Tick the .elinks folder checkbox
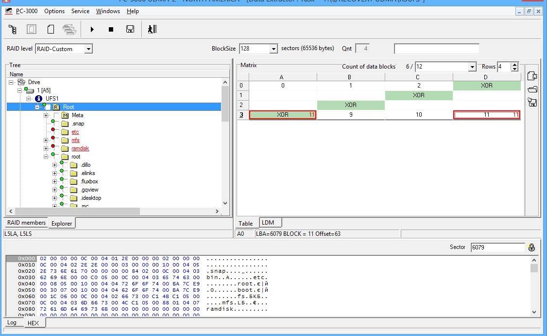Image resolution: width=547 pixels, height=336 pixels. pos(65,173)
